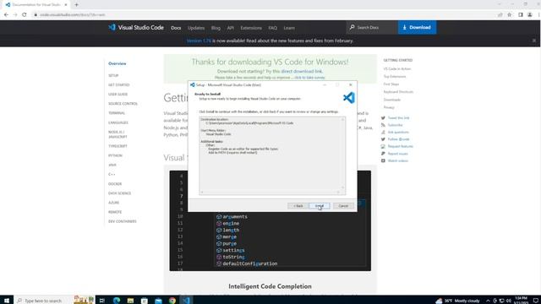The height and width of the screenshot is (304, 541).
Task: Click the Cancel button in setup dialog
Action: pos(343,206)
